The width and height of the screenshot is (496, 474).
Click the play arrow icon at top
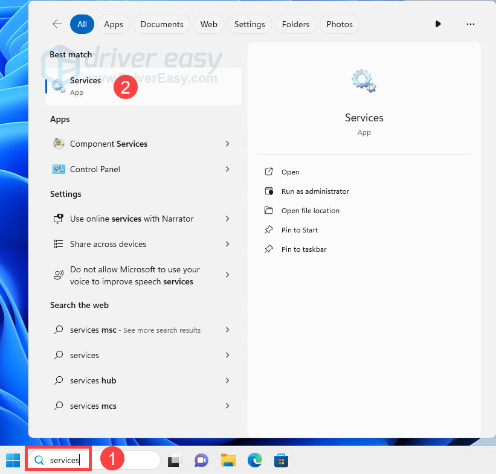pos(438,24)
